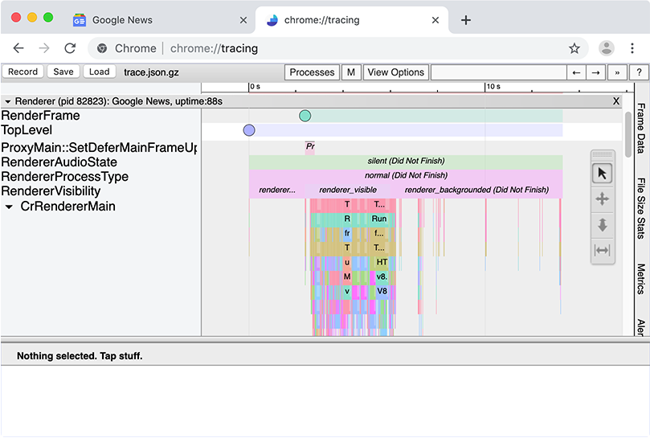Reload the chrome://tracing page

(x=70, y=48)
